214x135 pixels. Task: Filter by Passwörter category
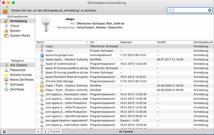(x=18, y=70)
